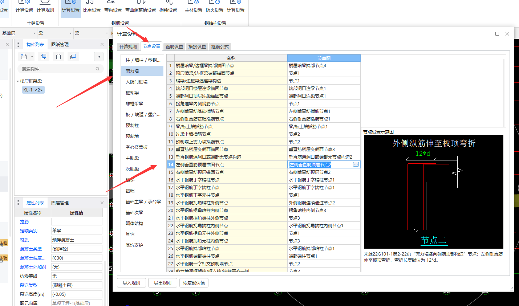Screen dimensions: 519x306
Task: Click the scrollbar of the node diagram pane
Action: coord(504,93)
